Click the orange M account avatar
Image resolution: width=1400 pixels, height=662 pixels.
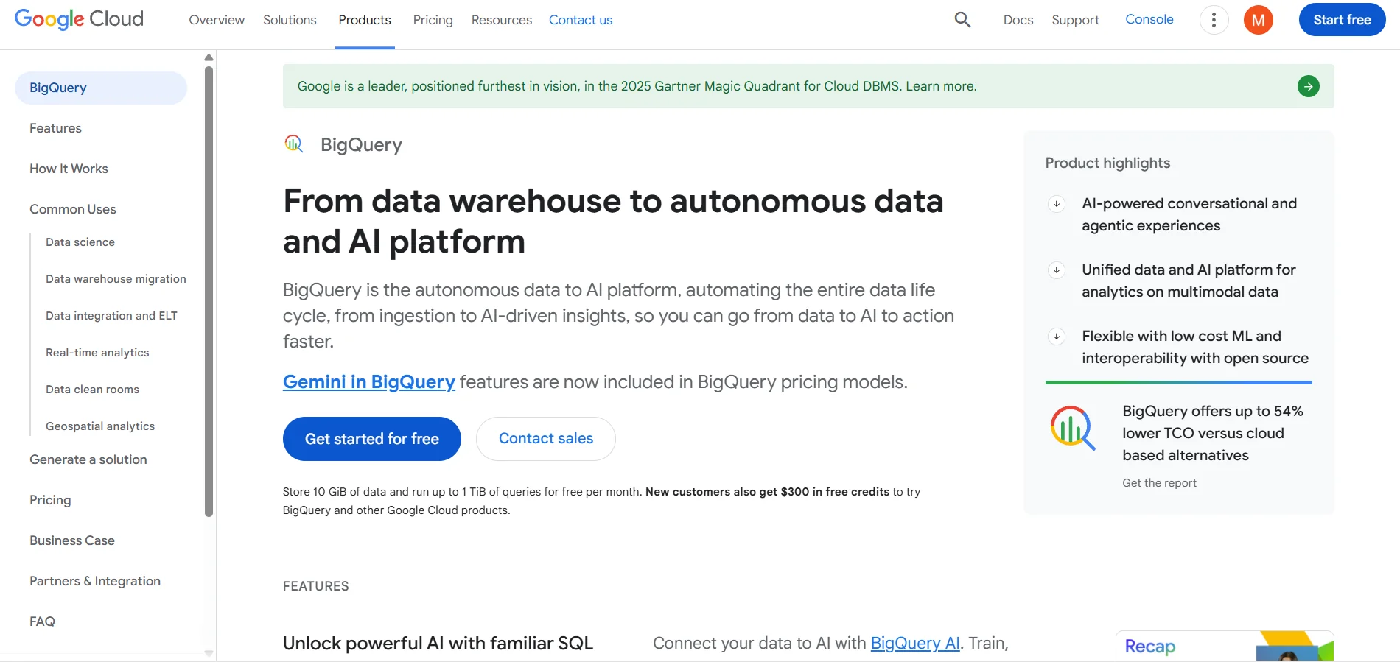pos(1259,20)
